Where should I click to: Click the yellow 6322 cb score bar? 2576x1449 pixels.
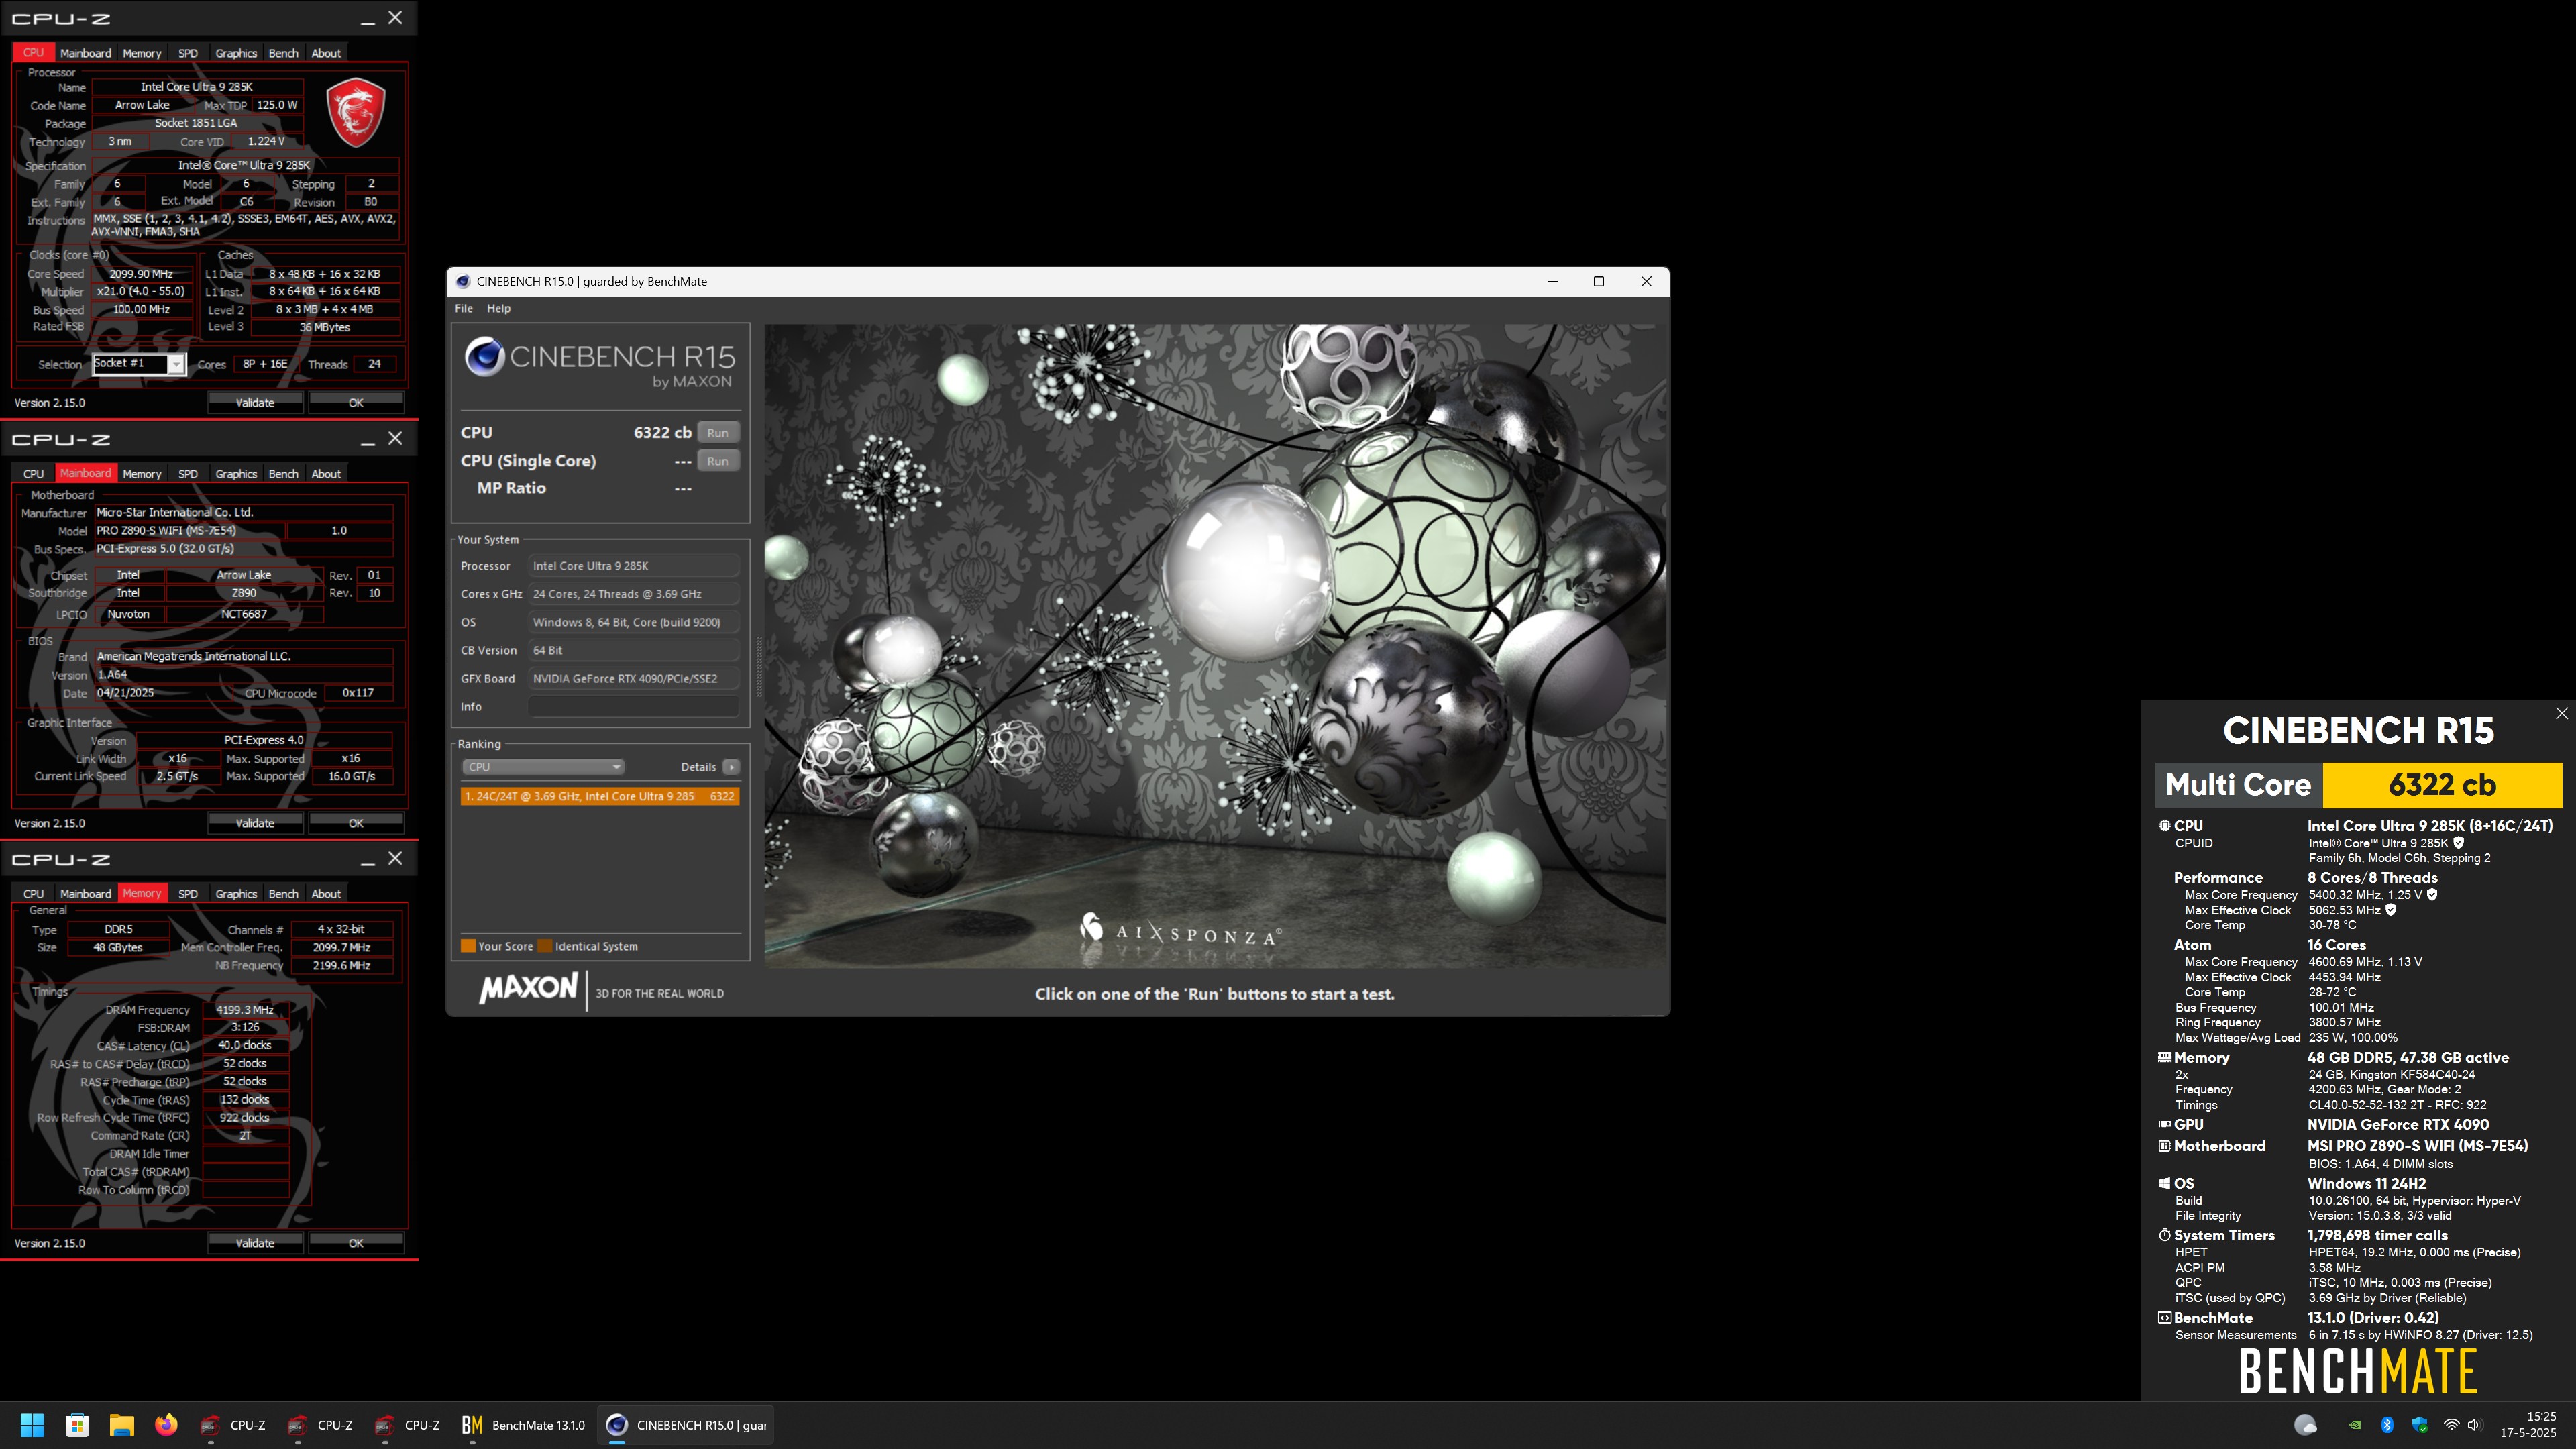tap(2442, 785)
